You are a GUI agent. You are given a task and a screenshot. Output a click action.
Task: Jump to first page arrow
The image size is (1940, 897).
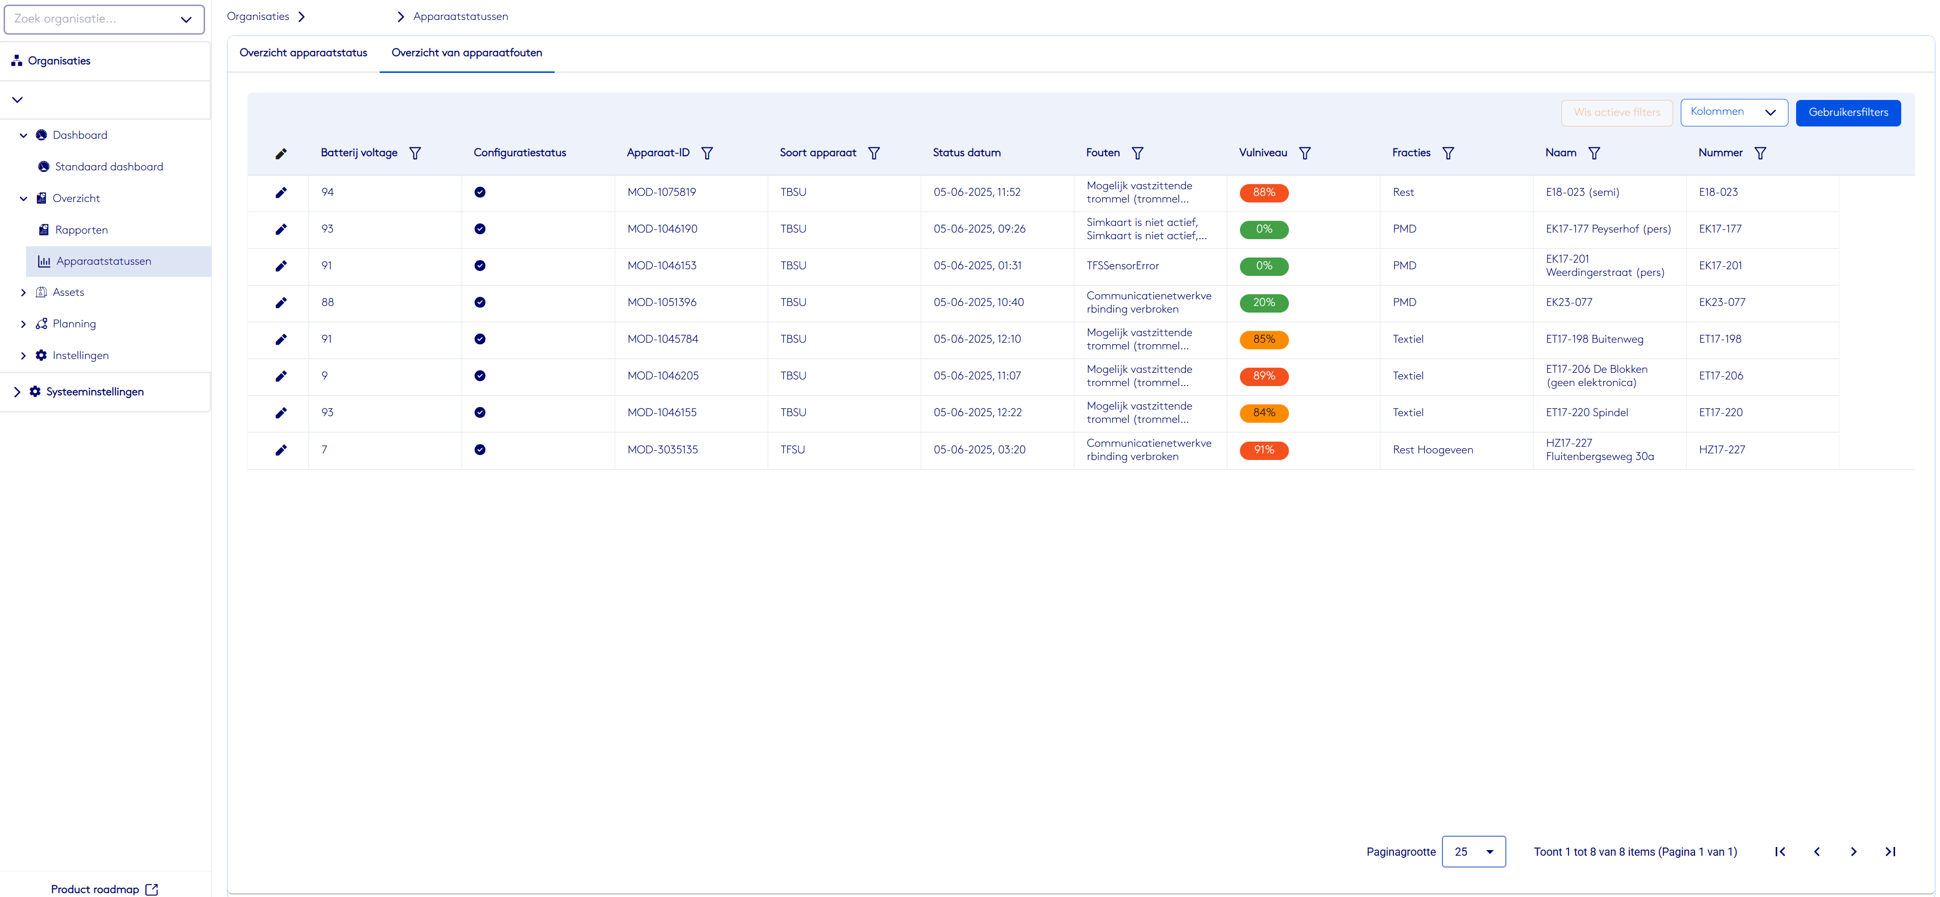1780,852
